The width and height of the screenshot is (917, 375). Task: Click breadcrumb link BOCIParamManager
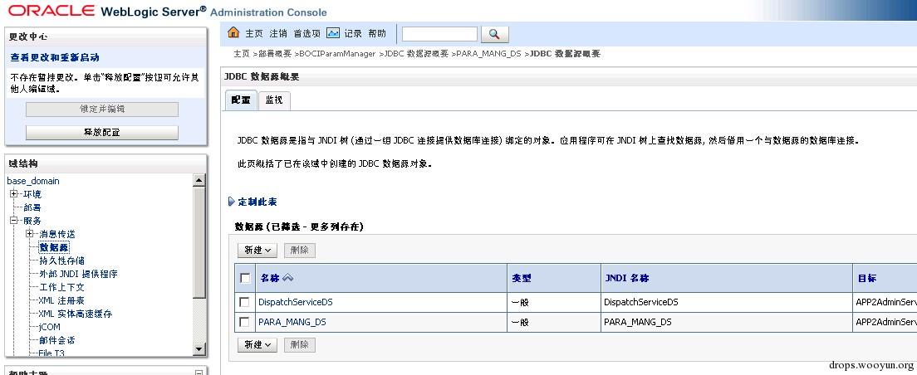(x=337, y=54)
